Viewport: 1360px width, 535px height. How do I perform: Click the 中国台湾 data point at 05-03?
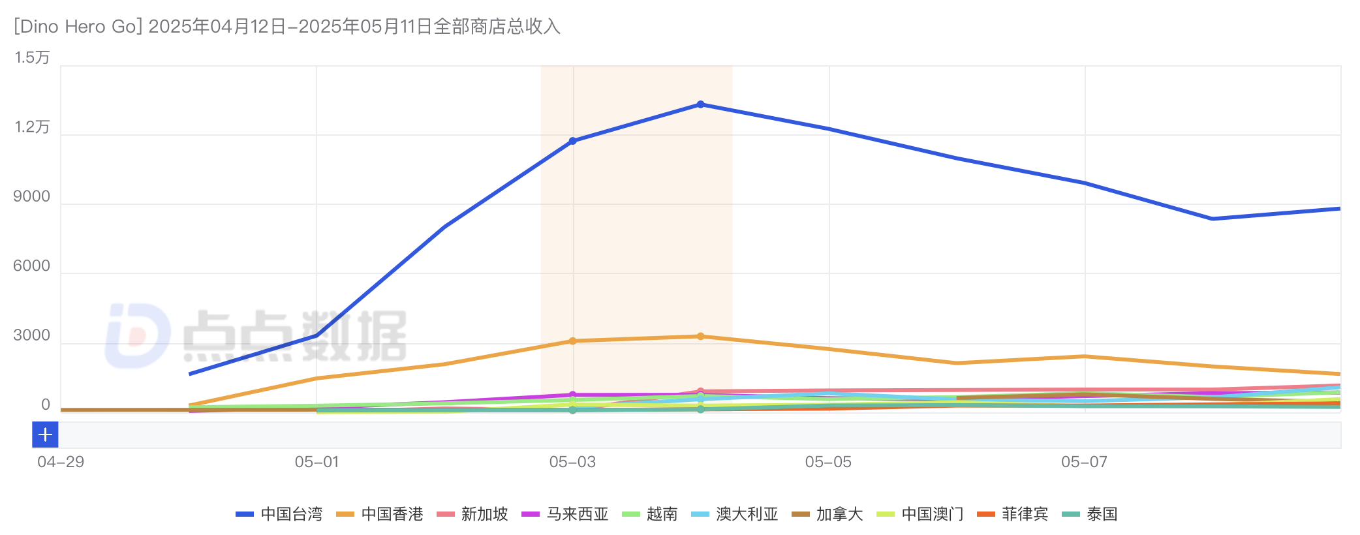click(x=572, y=141)
